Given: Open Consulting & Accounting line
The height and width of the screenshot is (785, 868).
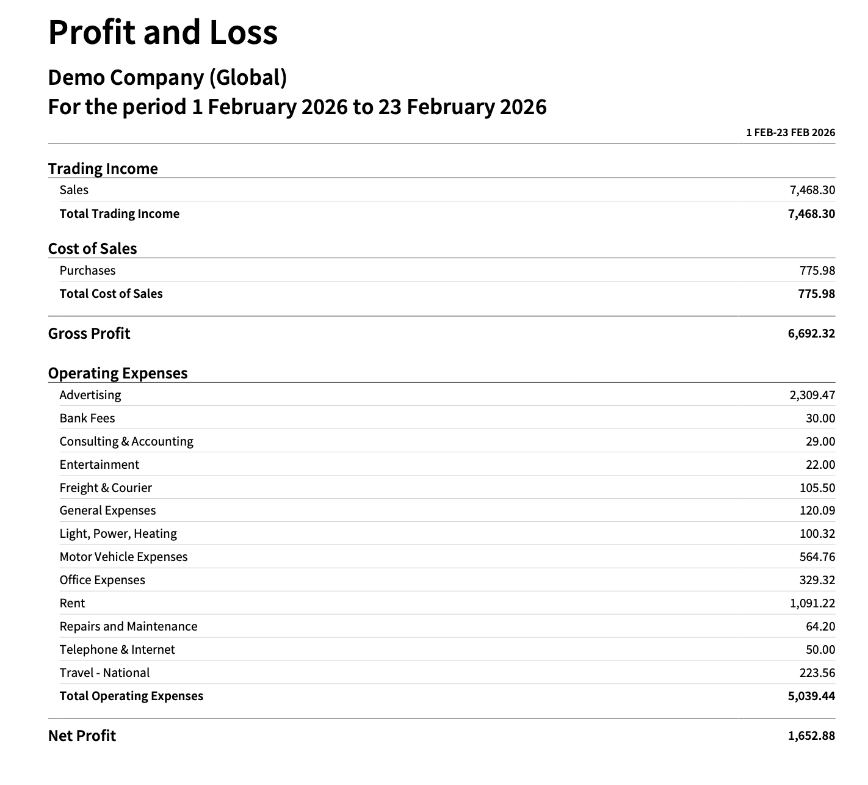Looking at the screenshot, I should tap(126, 441).
